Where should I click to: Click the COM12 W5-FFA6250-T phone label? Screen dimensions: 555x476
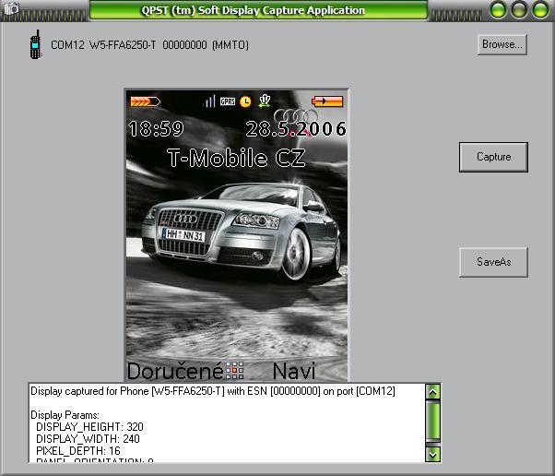pyautogui.click(x=149, y=45)
